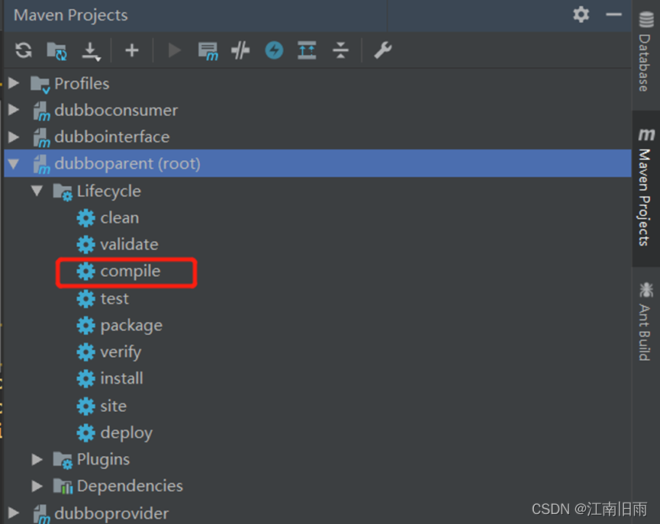
Task: Download sources and documentation icon
Action: pos(91,51)
